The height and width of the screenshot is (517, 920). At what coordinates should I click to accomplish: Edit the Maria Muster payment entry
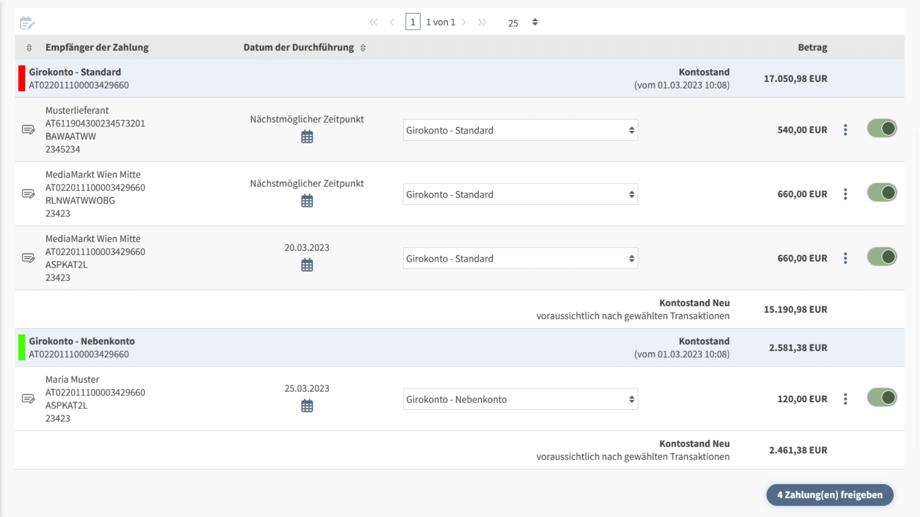tap(28, 399)
